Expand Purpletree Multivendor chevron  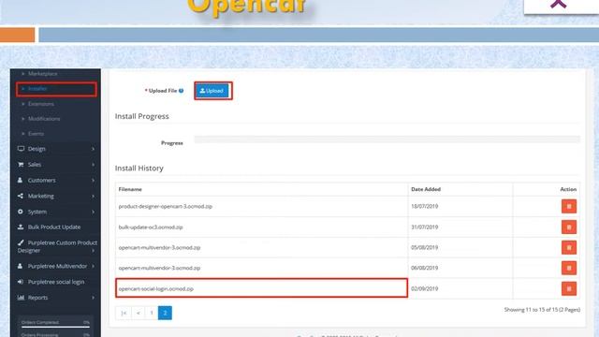(x=93, y=266)
